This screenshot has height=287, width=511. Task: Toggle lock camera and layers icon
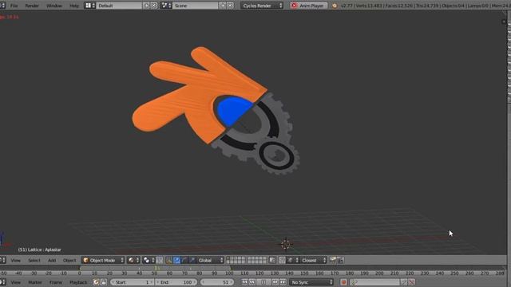(272, 260)
